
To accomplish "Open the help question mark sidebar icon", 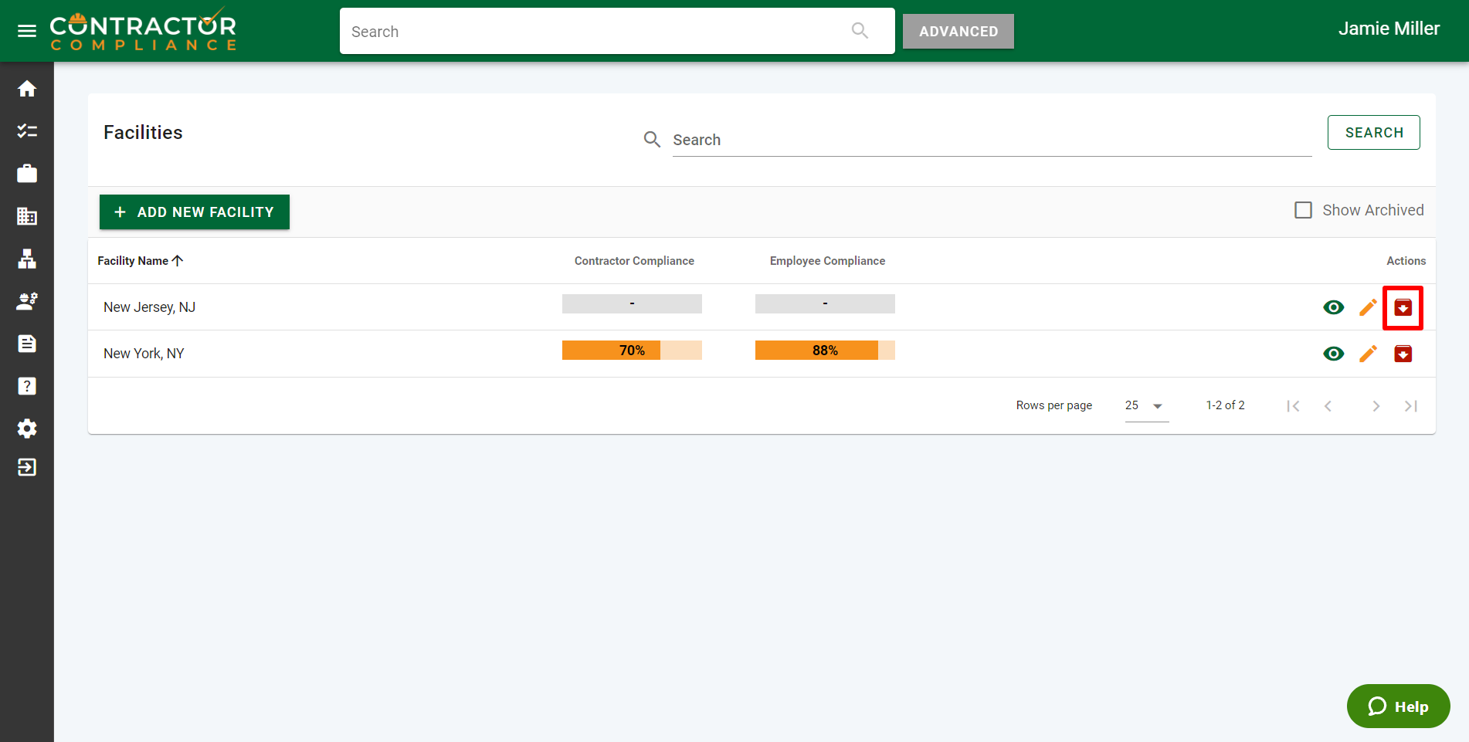I will (x=27, y=386).
